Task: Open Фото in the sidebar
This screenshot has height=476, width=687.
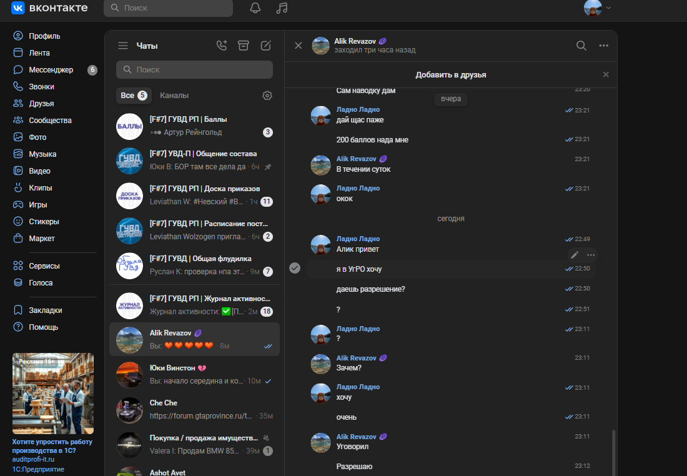Action: pyautogui.click(x=30, y=137)
